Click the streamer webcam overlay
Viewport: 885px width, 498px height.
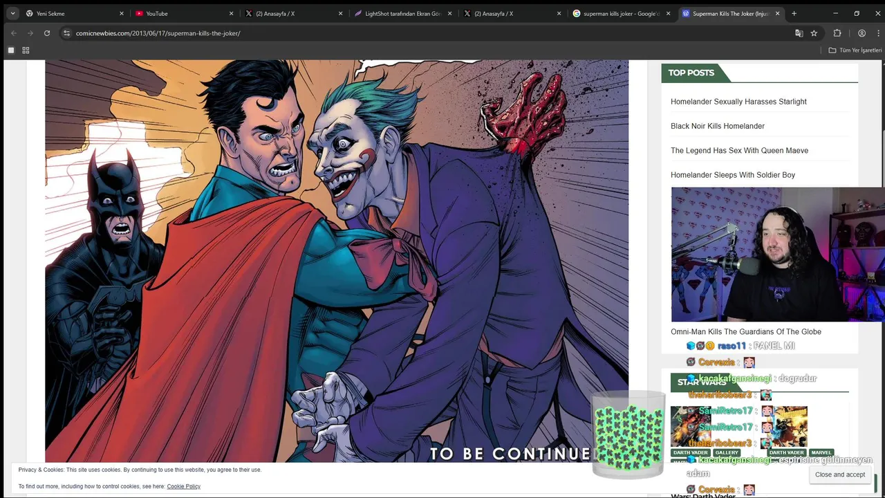tap(778, 255)
